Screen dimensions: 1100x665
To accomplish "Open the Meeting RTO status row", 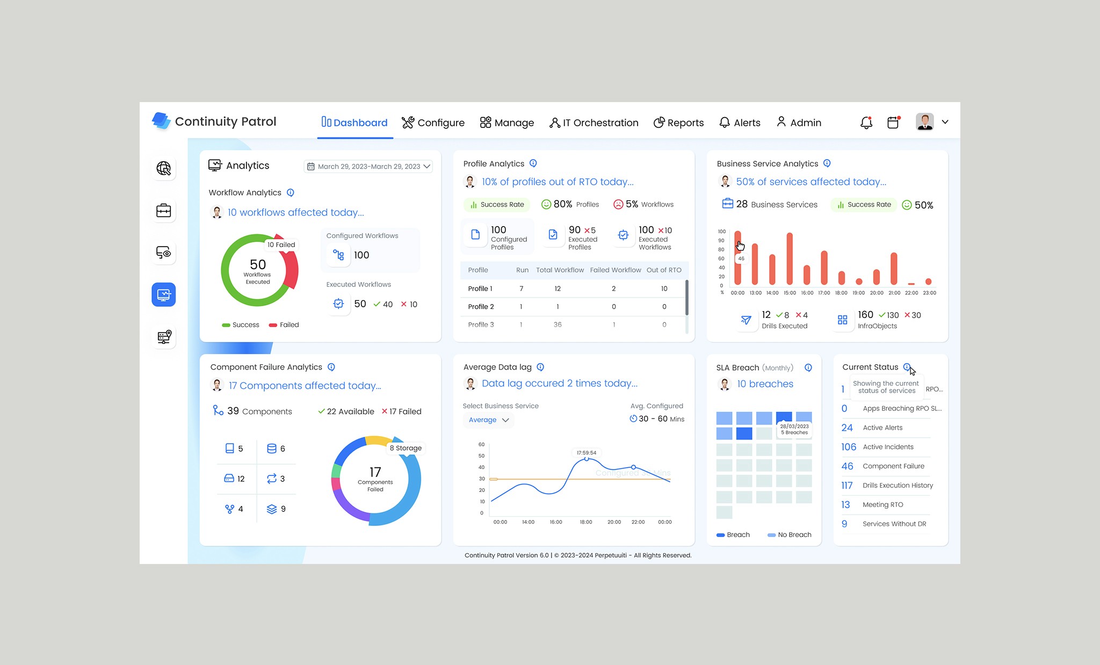I will (886, 505).
